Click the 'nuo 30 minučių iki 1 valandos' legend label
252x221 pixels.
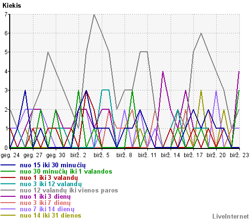click(66, 171)
